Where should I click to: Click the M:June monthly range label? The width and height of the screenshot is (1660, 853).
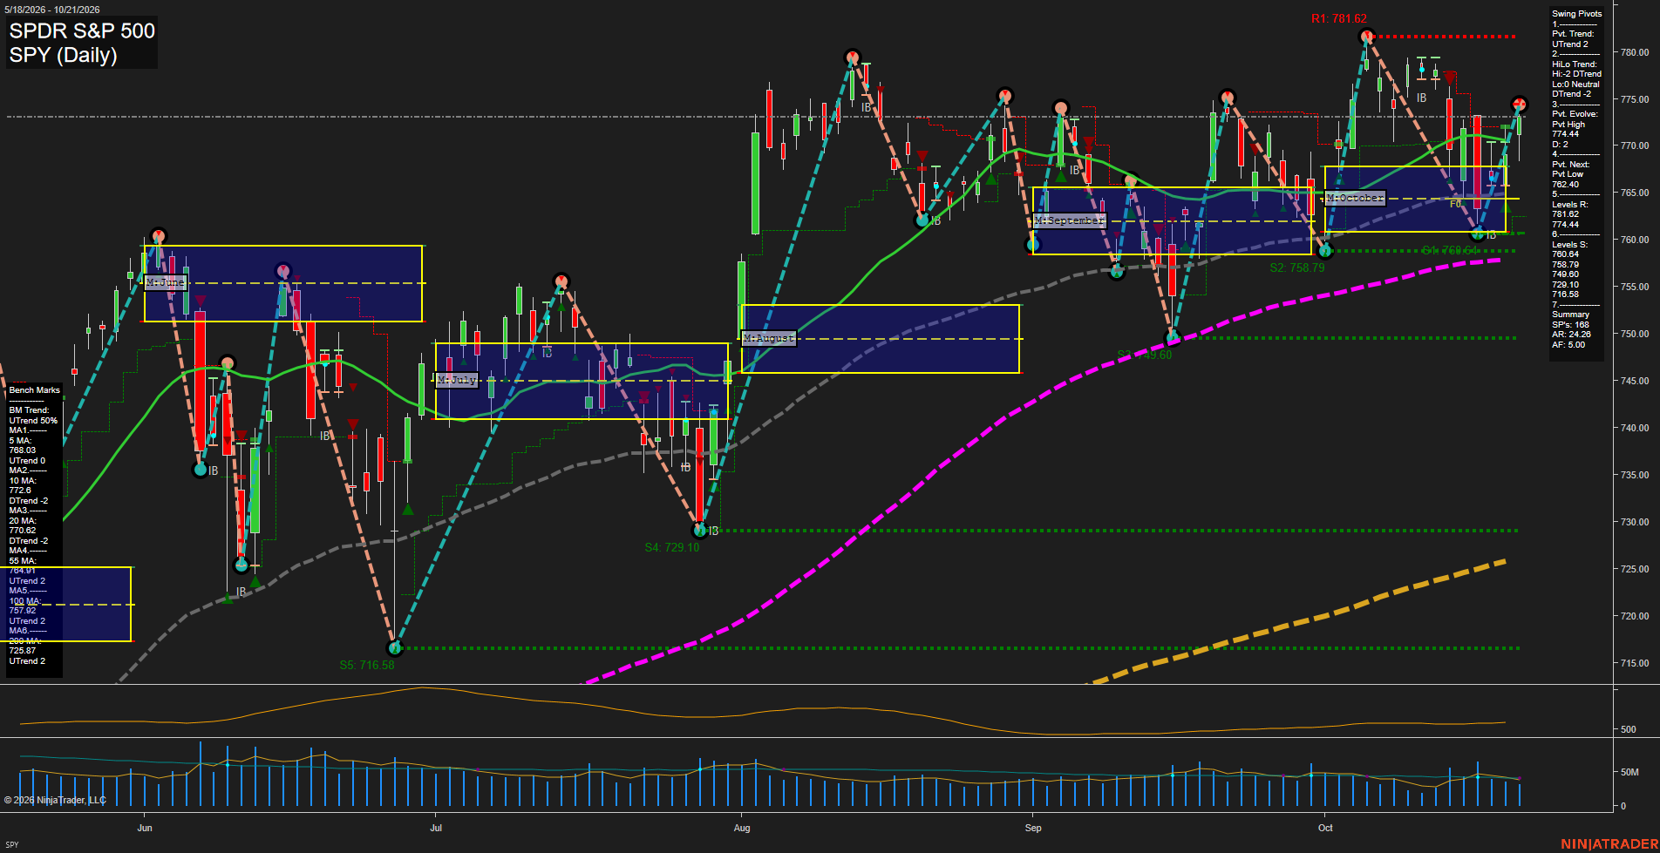coord(166,282)
